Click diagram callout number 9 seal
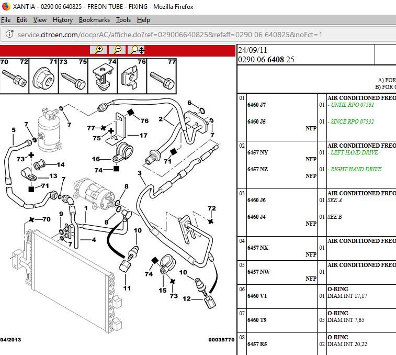This screenshot has width=396, height=355. pyautogui.click(x=61, y=214)
